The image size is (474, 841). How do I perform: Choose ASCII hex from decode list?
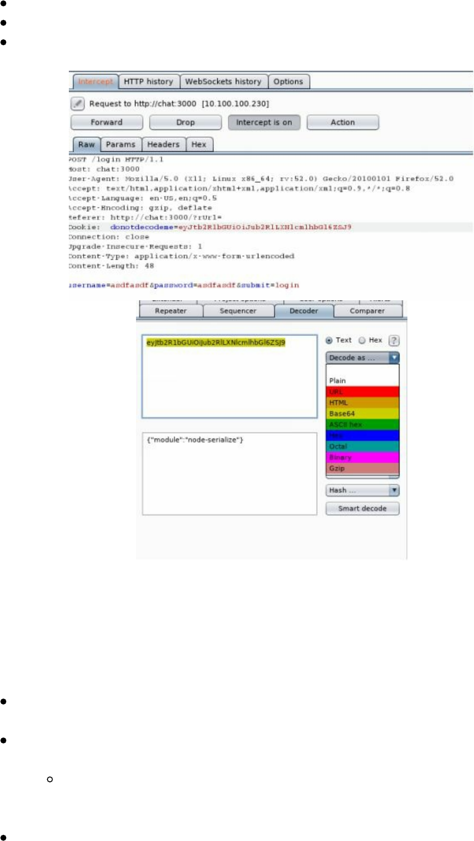[362, 424]
